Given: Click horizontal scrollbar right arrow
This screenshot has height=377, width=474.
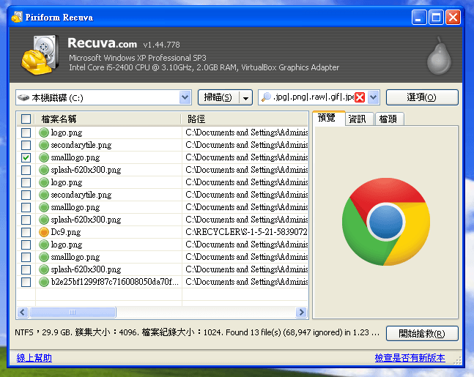Looking at the screenshot, I should coord(301,312).
